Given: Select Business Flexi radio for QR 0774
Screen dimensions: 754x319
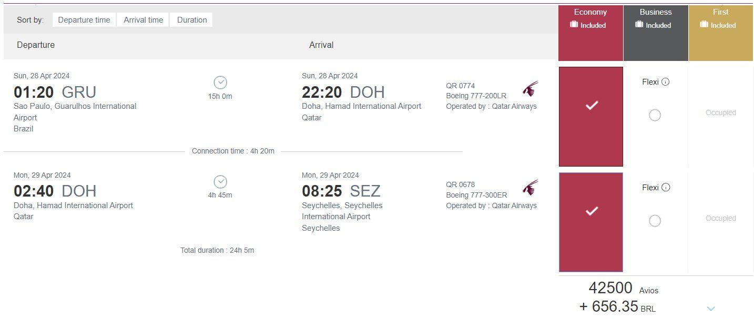Looking at the screenshot, I should 655,115.
